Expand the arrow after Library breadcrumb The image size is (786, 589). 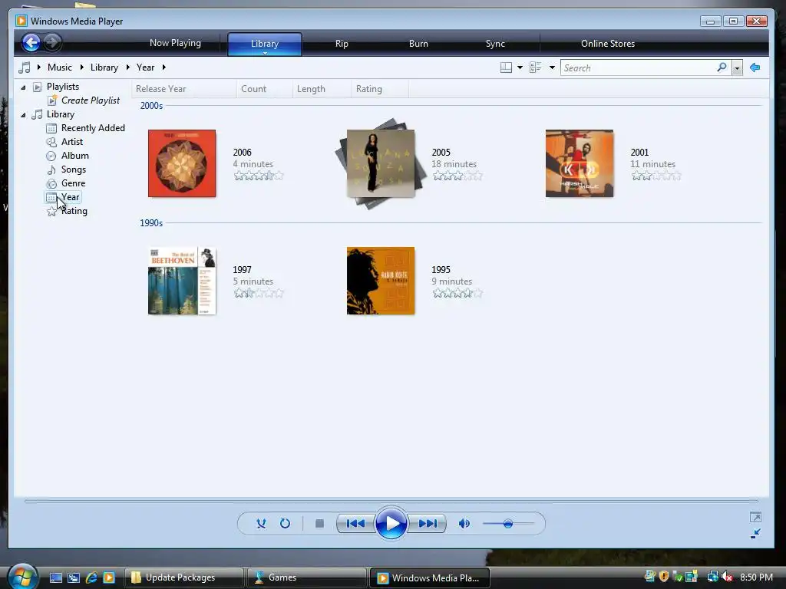click(x=128, y=67)
